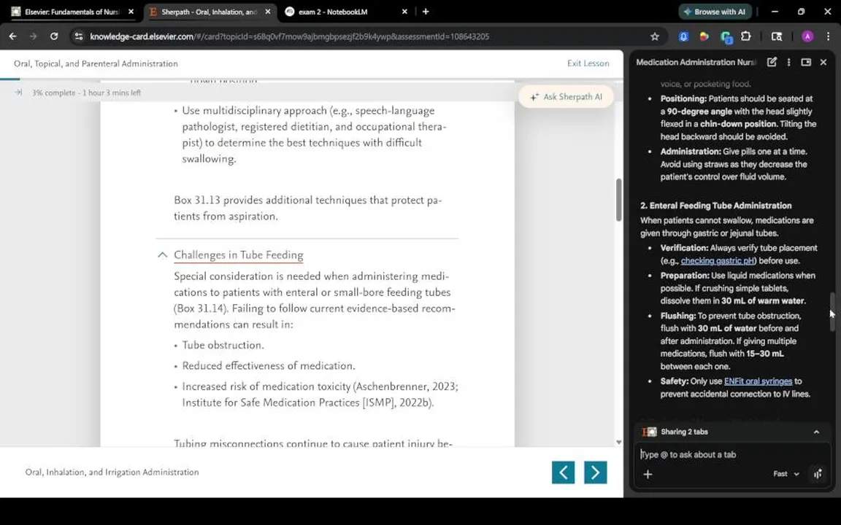The image size is (841, 525).
Task: Click the lesson progress bar
Action: tap(312, 79)
